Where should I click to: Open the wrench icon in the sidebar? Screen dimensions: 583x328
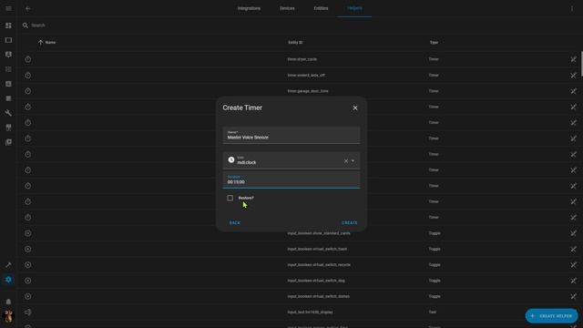pos(8,113)
